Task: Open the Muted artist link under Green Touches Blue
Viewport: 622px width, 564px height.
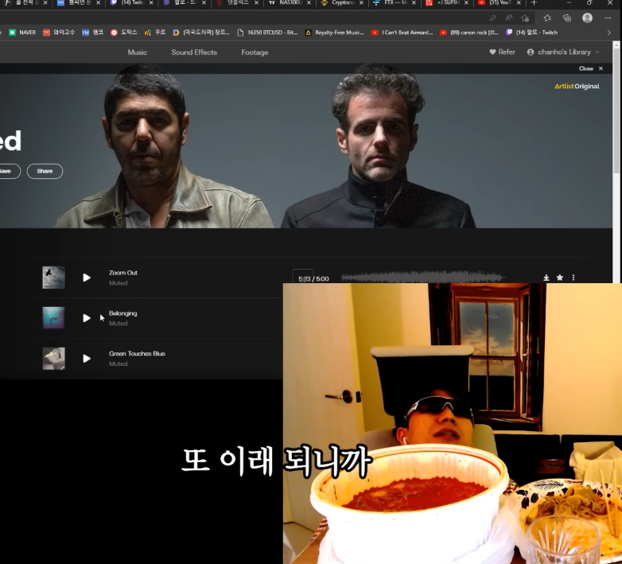Action: click(x=119, y=364)
